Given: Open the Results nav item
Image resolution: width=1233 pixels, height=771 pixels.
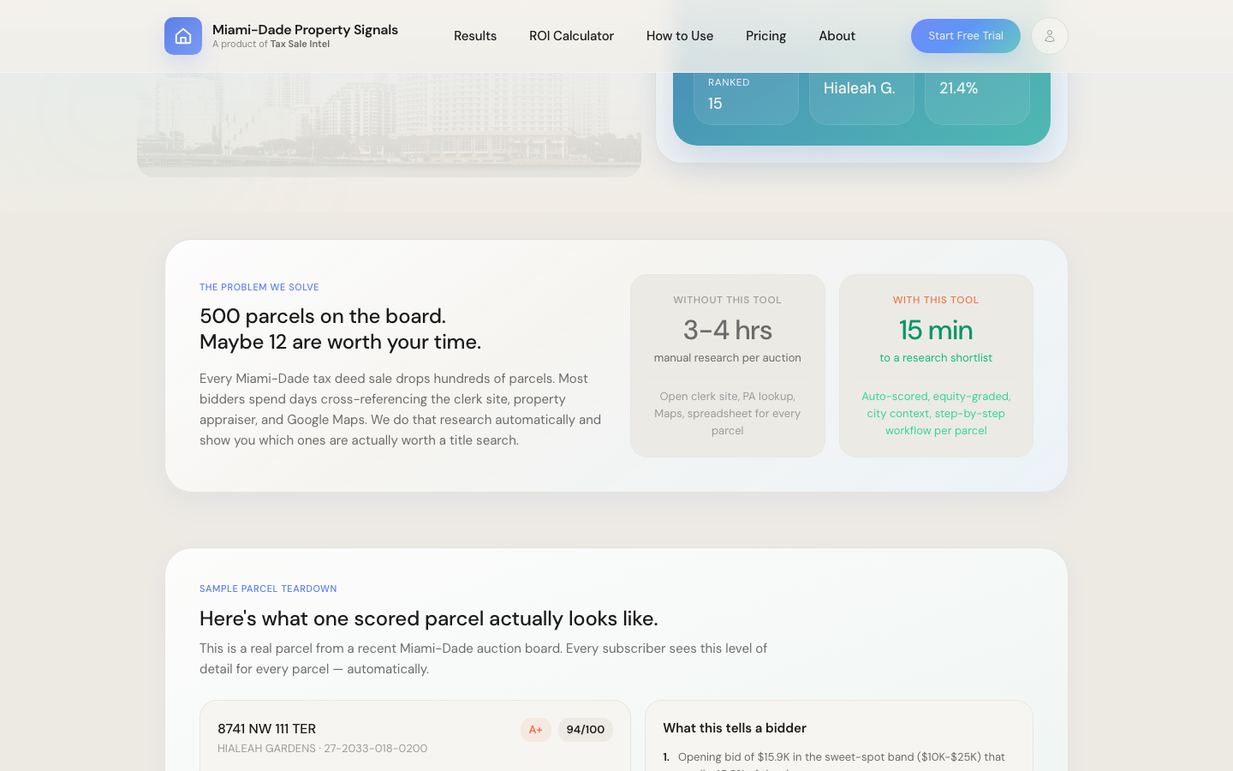Looking at the screenshot, I should pyautogui.click(x=475, y=36).
